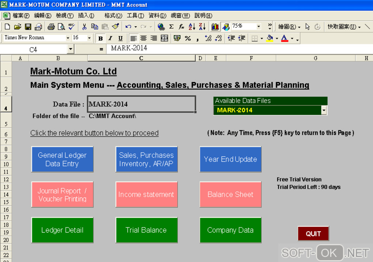Image resolution: width=373 pixels, height=262 pixels.
Task: Open the 格式(O) format menu
Action: click(113, 16)
